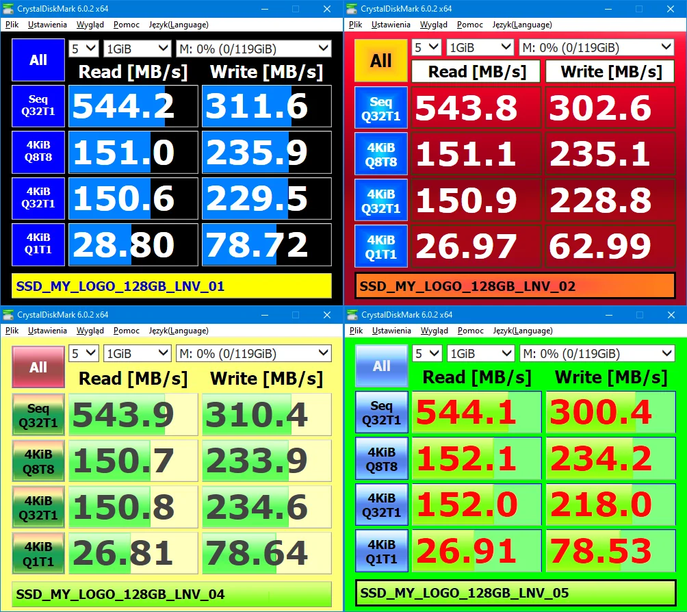Open Ustawienia menu in top-right window
The width and height of the screenshot is (687, 612).
[391, 25]
